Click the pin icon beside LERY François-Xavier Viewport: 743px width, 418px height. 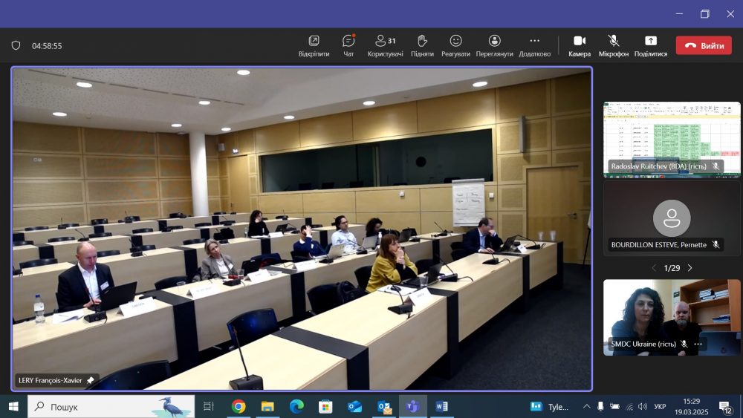[91, 380]
